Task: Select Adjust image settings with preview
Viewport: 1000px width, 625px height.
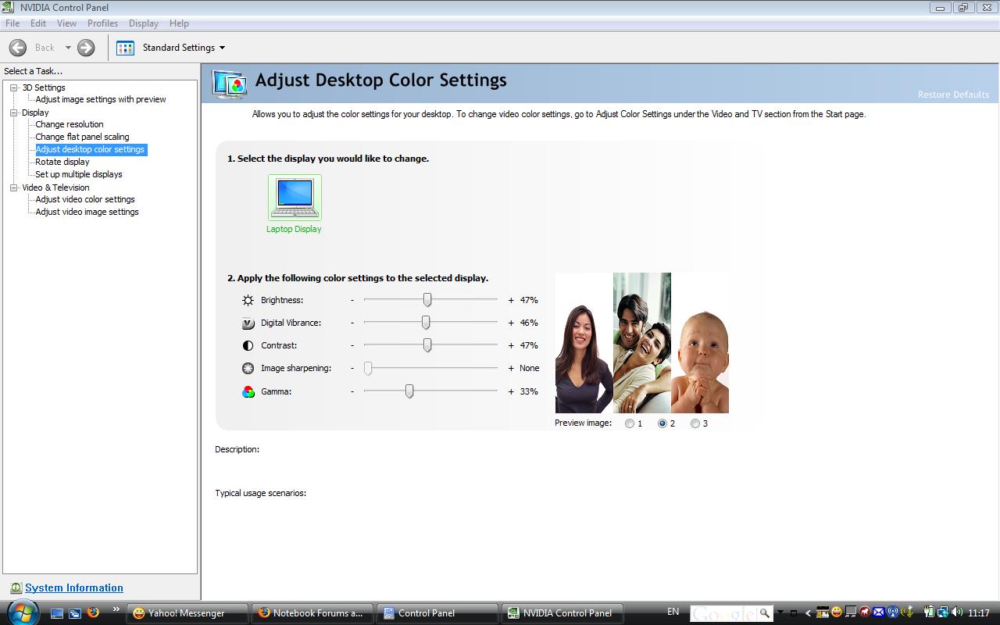Action: (101, 99)
